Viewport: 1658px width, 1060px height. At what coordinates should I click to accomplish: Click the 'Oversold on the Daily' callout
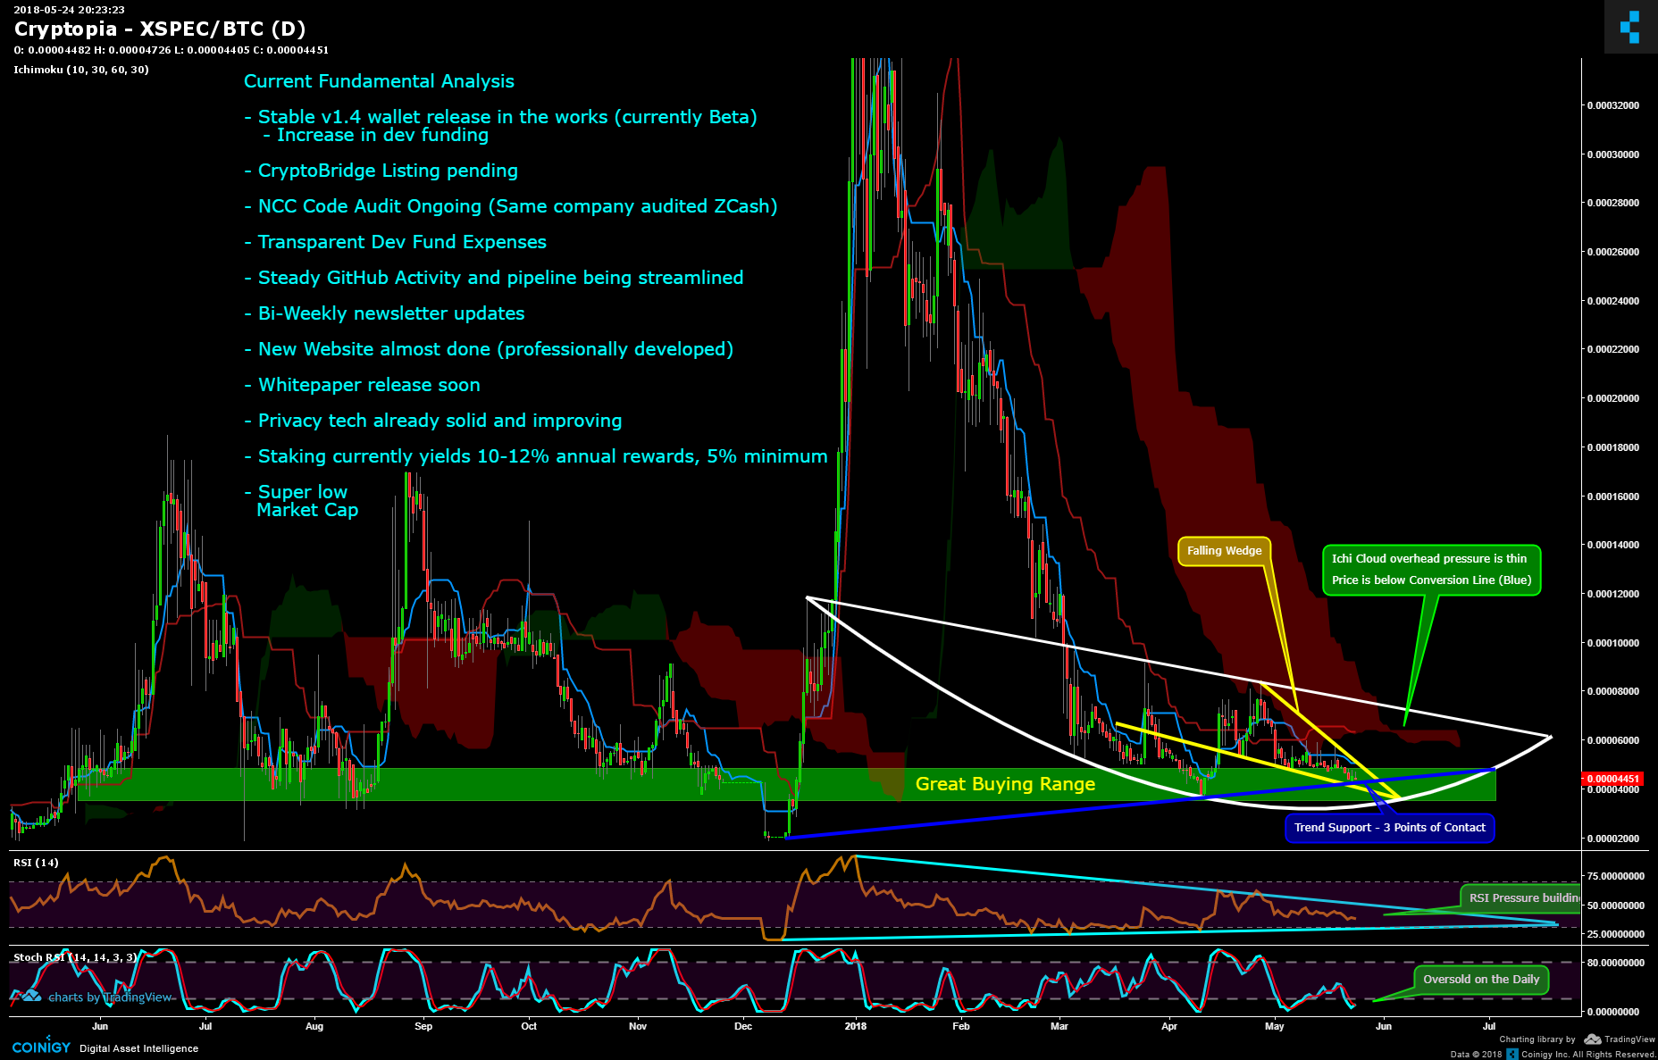click(x=1481, y=980)
